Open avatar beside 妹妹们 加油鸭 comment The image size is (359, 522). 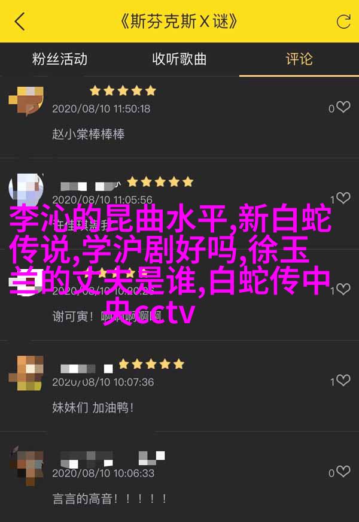pos(26,372)
